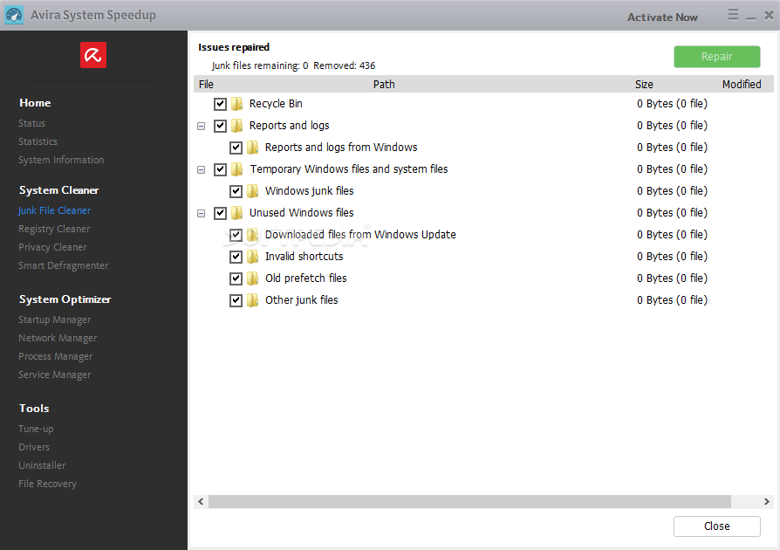Image resolution: width=780 pixels, height=550 pixels.
Task: Collapse the Unused Windows files tree node
Action: tap(201, 214)
